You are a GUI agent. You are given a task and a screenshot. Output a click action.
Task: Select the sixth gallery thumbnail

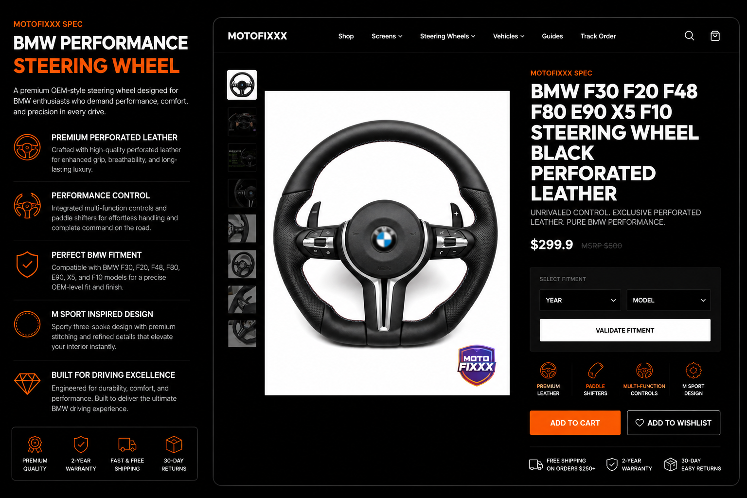point(242,264)
